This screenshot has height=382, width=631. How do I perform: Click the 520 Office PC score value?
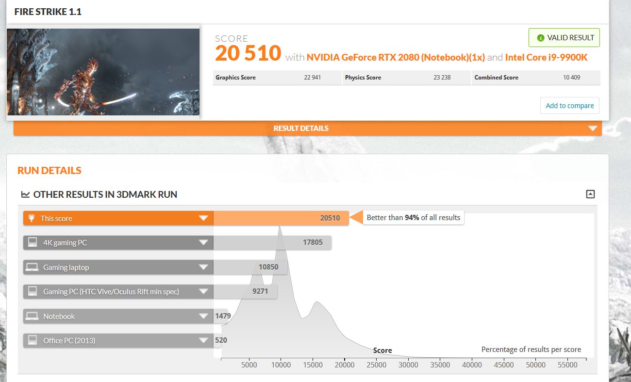click(x=221, y=340)
